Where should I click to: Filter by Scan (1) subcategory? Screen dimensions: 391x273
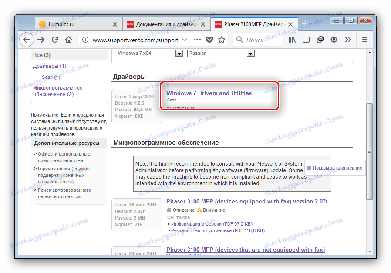pyautogui.click(x=51, y=77)
